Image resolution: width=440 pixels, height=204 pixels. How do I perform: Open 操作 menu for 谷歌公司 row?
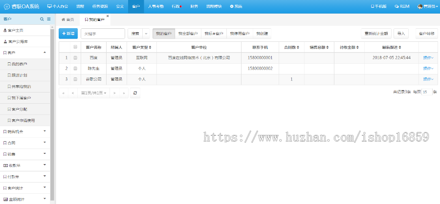click(x=428, y=79)
